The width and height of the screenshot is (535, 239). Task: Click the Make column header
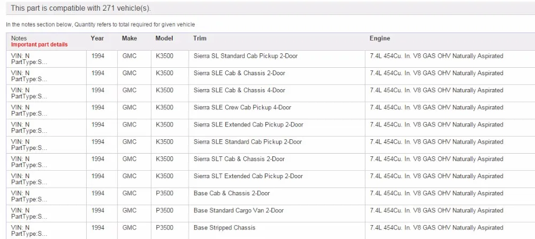(x=129, y=38)
